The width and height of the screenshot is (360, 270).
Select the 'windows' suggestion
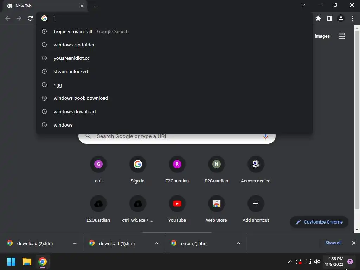coord(174,125)
